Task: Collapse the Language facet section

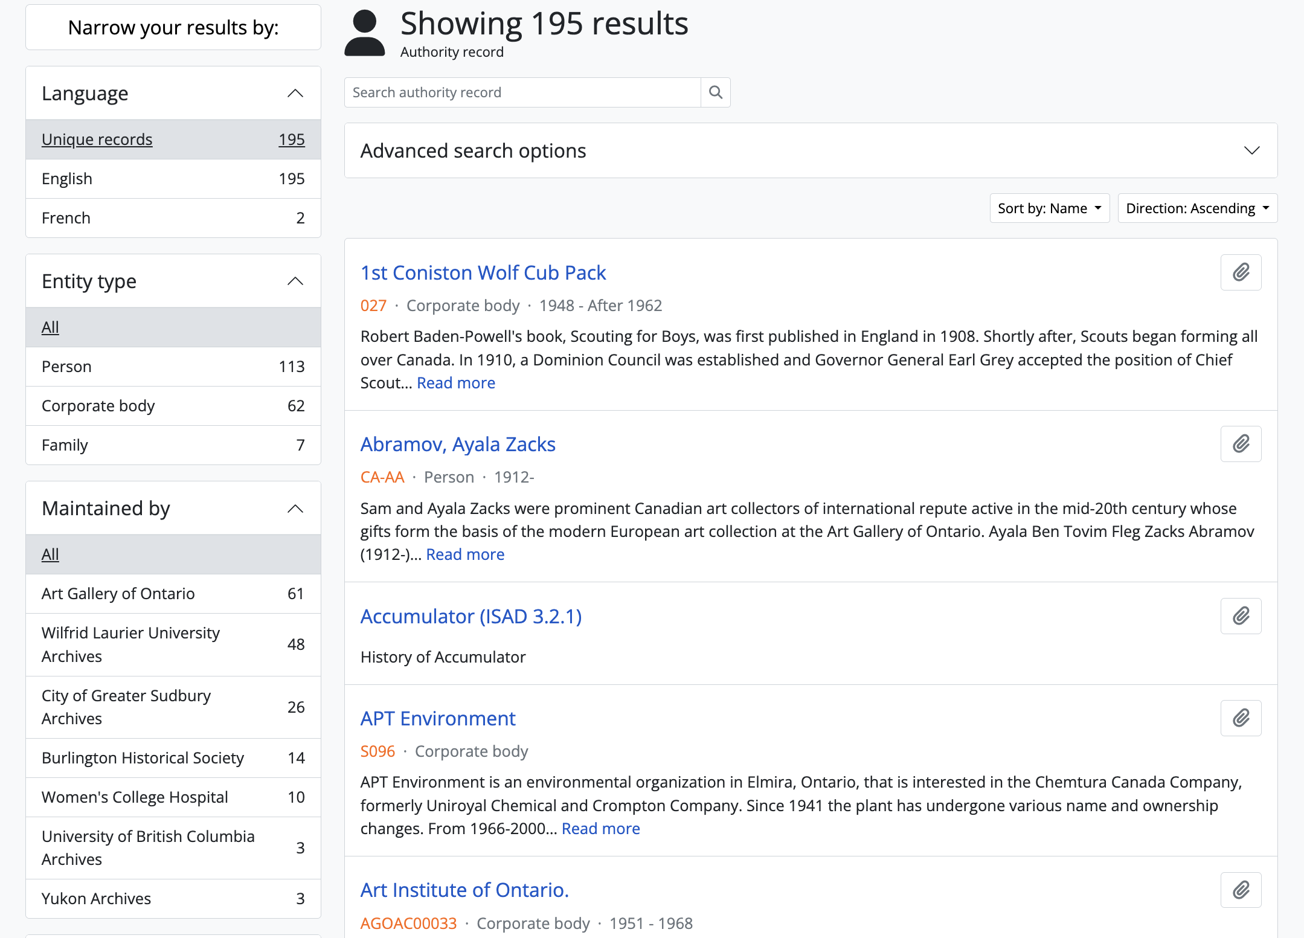Action: 295,94
